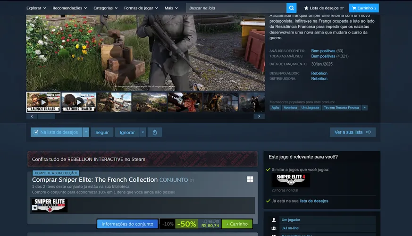Viewport: 412px width, 236px height.
Task: Expand the Mais menu
Action: click(x=171, y=8)
